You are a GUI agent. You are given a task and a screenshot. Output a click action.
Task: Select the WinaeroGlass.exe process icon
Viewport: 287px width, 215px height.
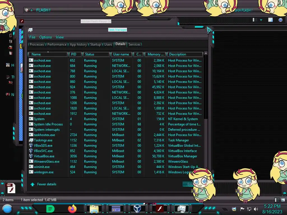pyautogui.click(x=31, y=162)
